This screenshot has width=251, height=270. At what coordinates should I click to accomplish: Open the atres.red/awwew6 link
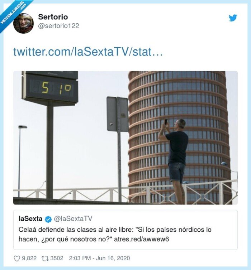(141, 239)
